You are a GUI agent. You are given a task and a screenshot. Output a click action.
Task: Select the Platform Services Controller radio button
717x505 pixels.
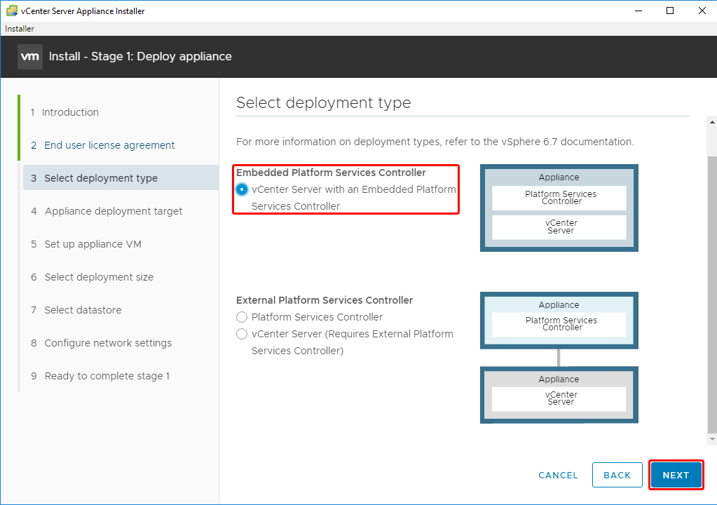click(x=243, y=317)
